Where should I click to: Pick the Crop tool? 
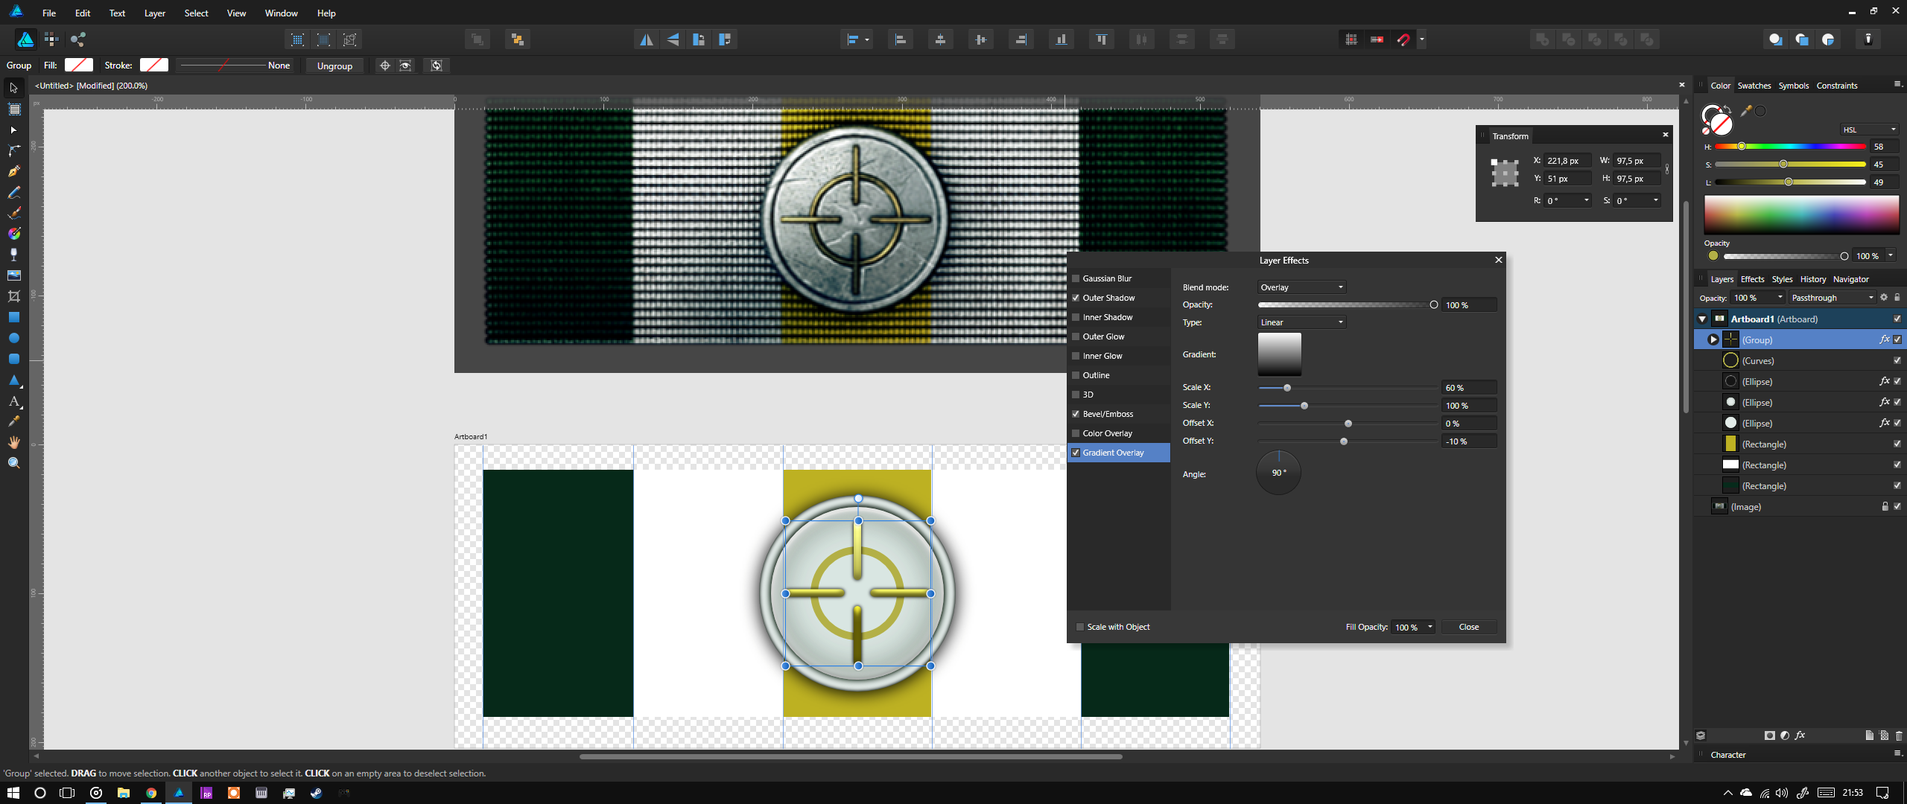13,296
